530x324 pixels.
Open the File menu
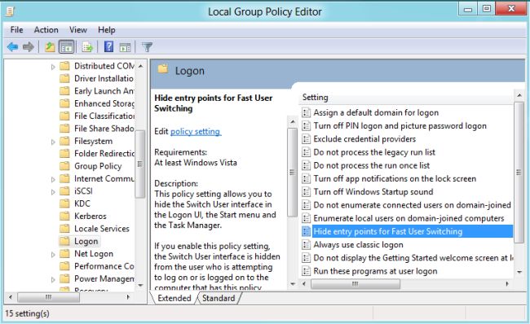coord(16,29)
